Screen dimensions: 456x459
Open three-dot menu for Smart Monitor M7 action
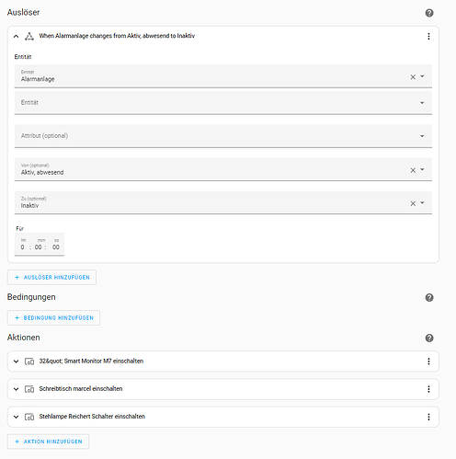point(428,361)
